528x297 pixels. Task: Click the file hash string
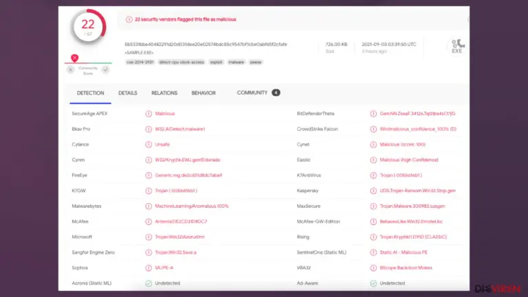click(x=206, y=45)
